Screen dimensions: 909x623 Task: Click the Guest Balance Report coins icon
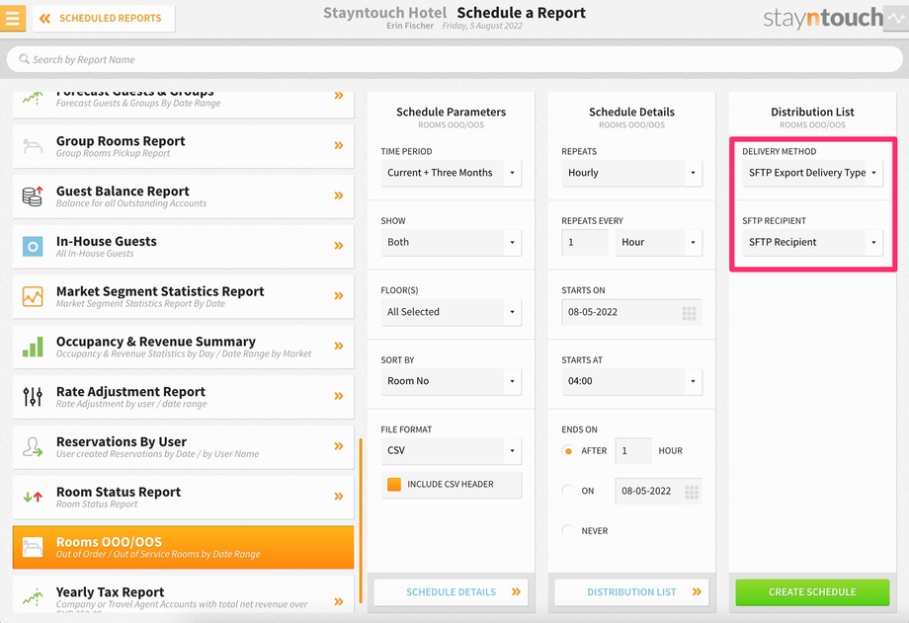(x=33, y=195)
